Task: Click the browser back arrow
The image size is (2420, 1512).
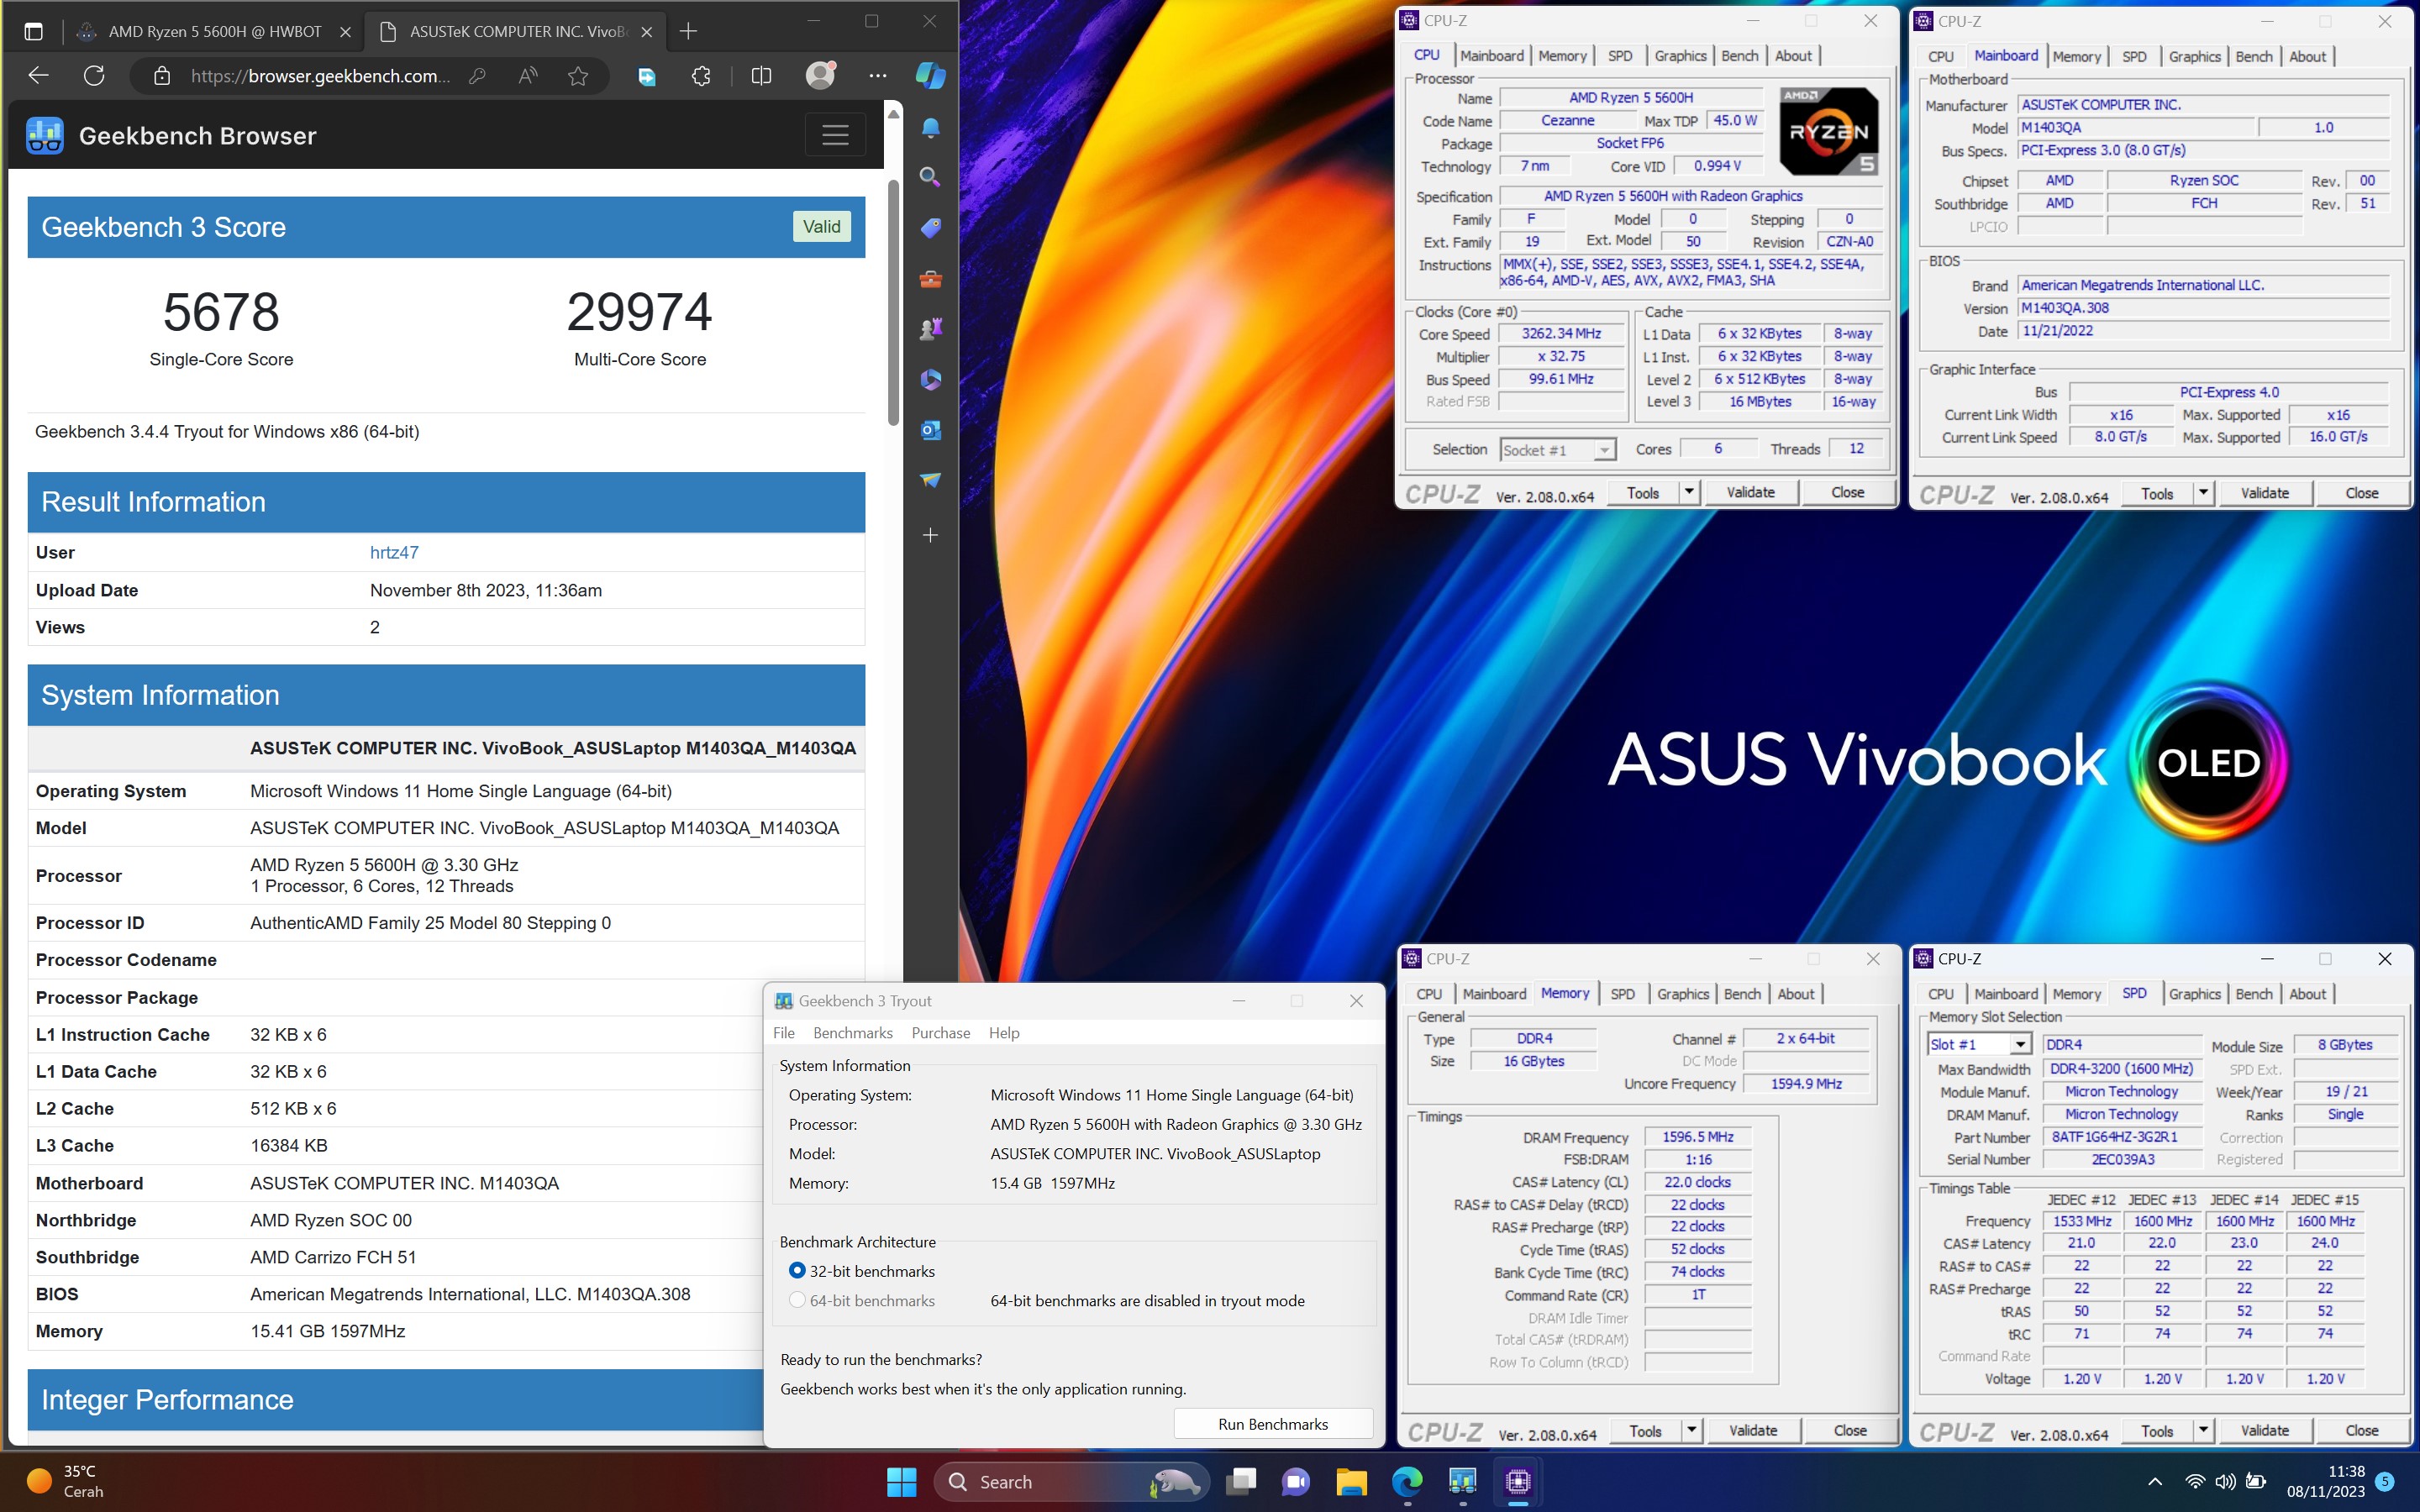Action: [38, 76]
